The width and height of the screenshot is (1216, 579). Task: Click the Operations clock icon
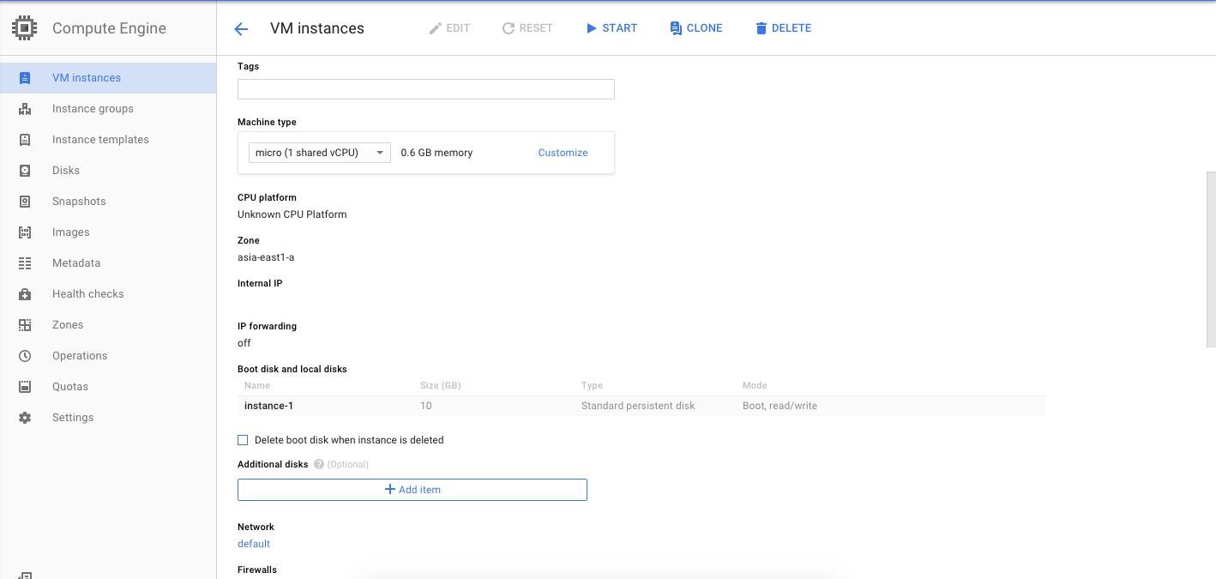pyautogui.click(x=25, y=356)
